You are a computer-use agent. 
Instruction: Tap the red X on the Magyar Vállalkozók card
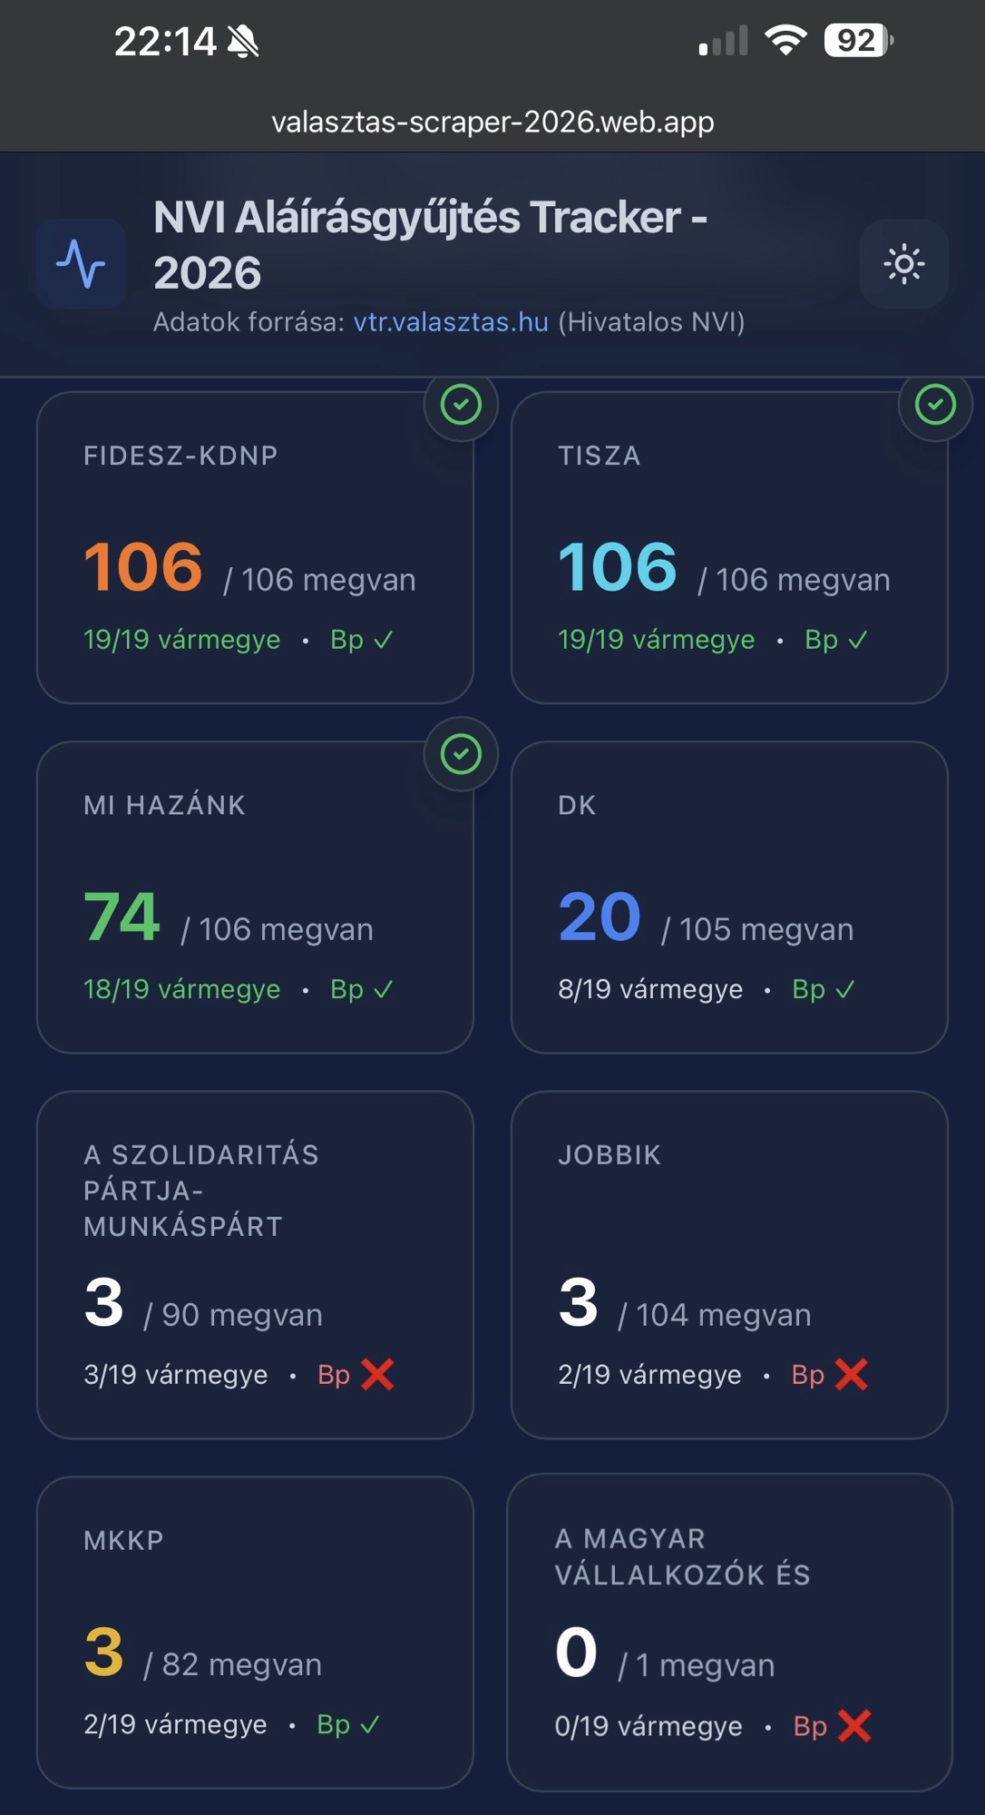854,1725
